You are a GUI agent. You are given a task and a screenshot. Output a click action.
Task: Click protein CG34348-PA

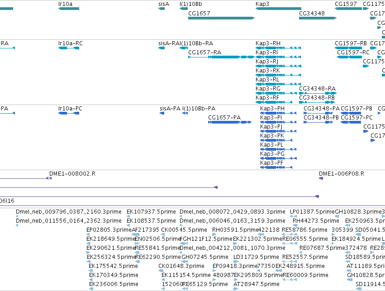[x=318, y=113]
